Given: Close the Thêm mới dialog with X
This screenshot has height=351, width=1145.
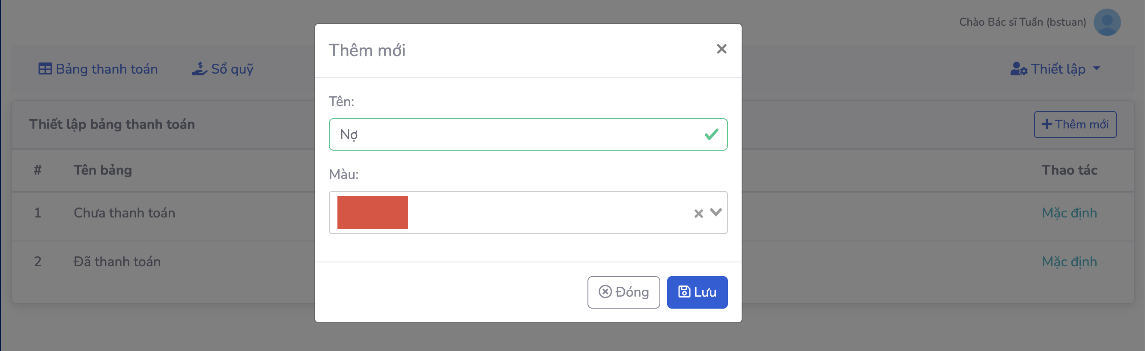Looking at the screenshot, I should coord(722,49).
